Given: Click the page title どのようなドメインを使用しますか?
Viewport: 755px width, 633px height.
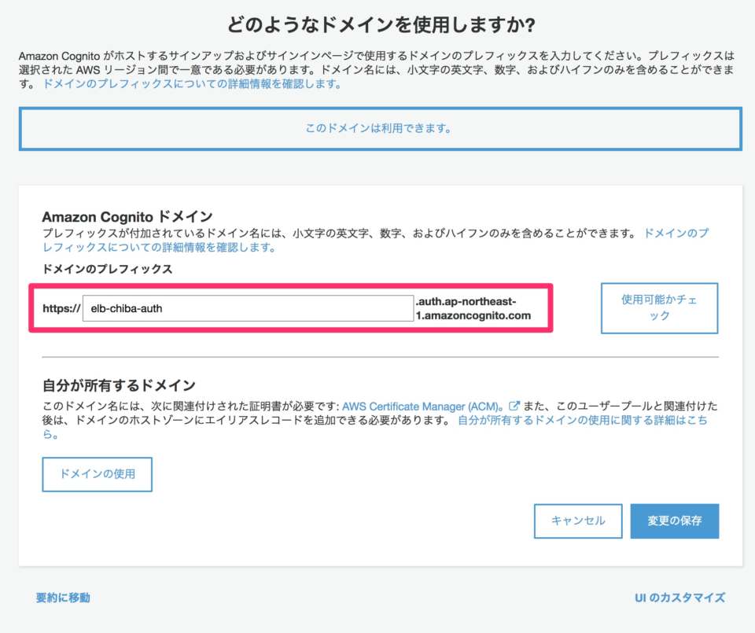Looking at the screenshot, I should point(381,24).
